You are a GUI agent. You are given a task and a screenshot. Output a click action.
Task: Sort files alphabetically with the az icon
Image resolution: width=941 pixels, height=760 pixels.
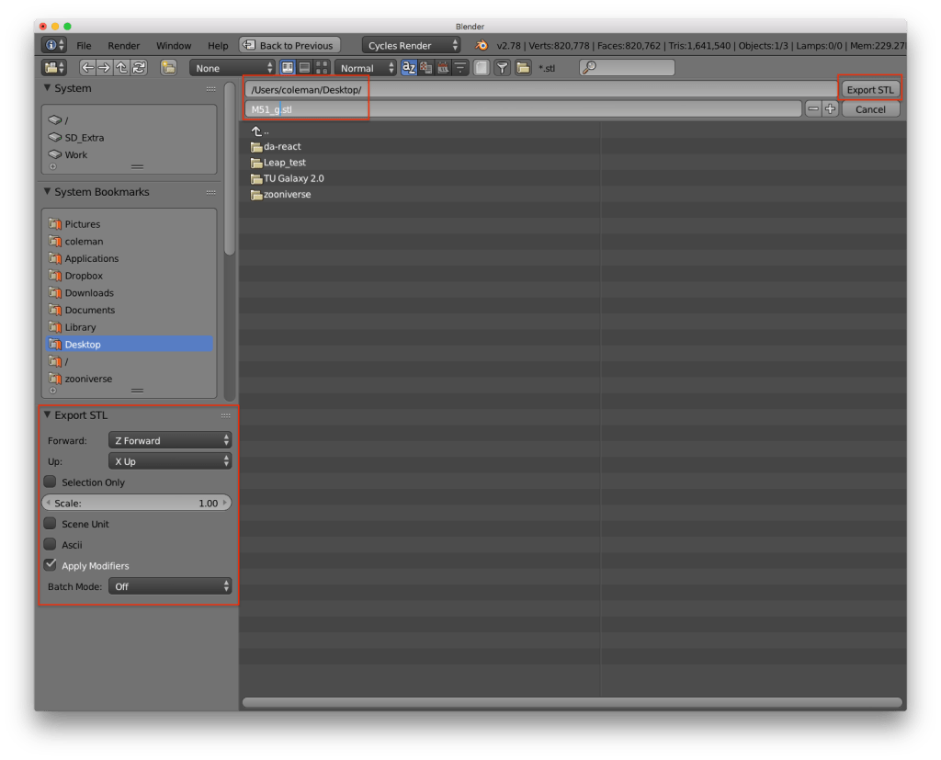[409, 67]
